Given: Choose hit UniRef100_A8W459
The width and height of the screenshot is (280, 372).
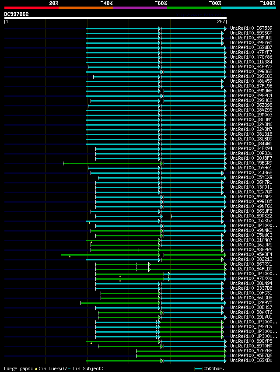Looking at the screenshot, I should click(251, 81).
